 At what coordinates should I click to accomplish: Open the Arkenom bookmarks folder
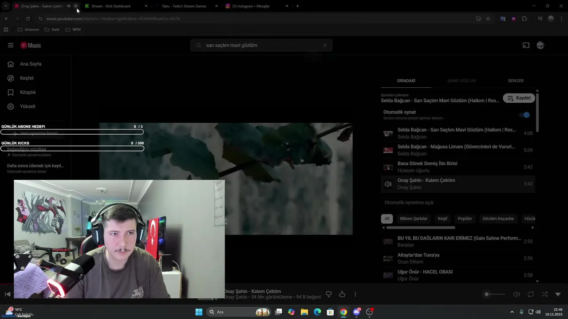click(x=28, y=30)
